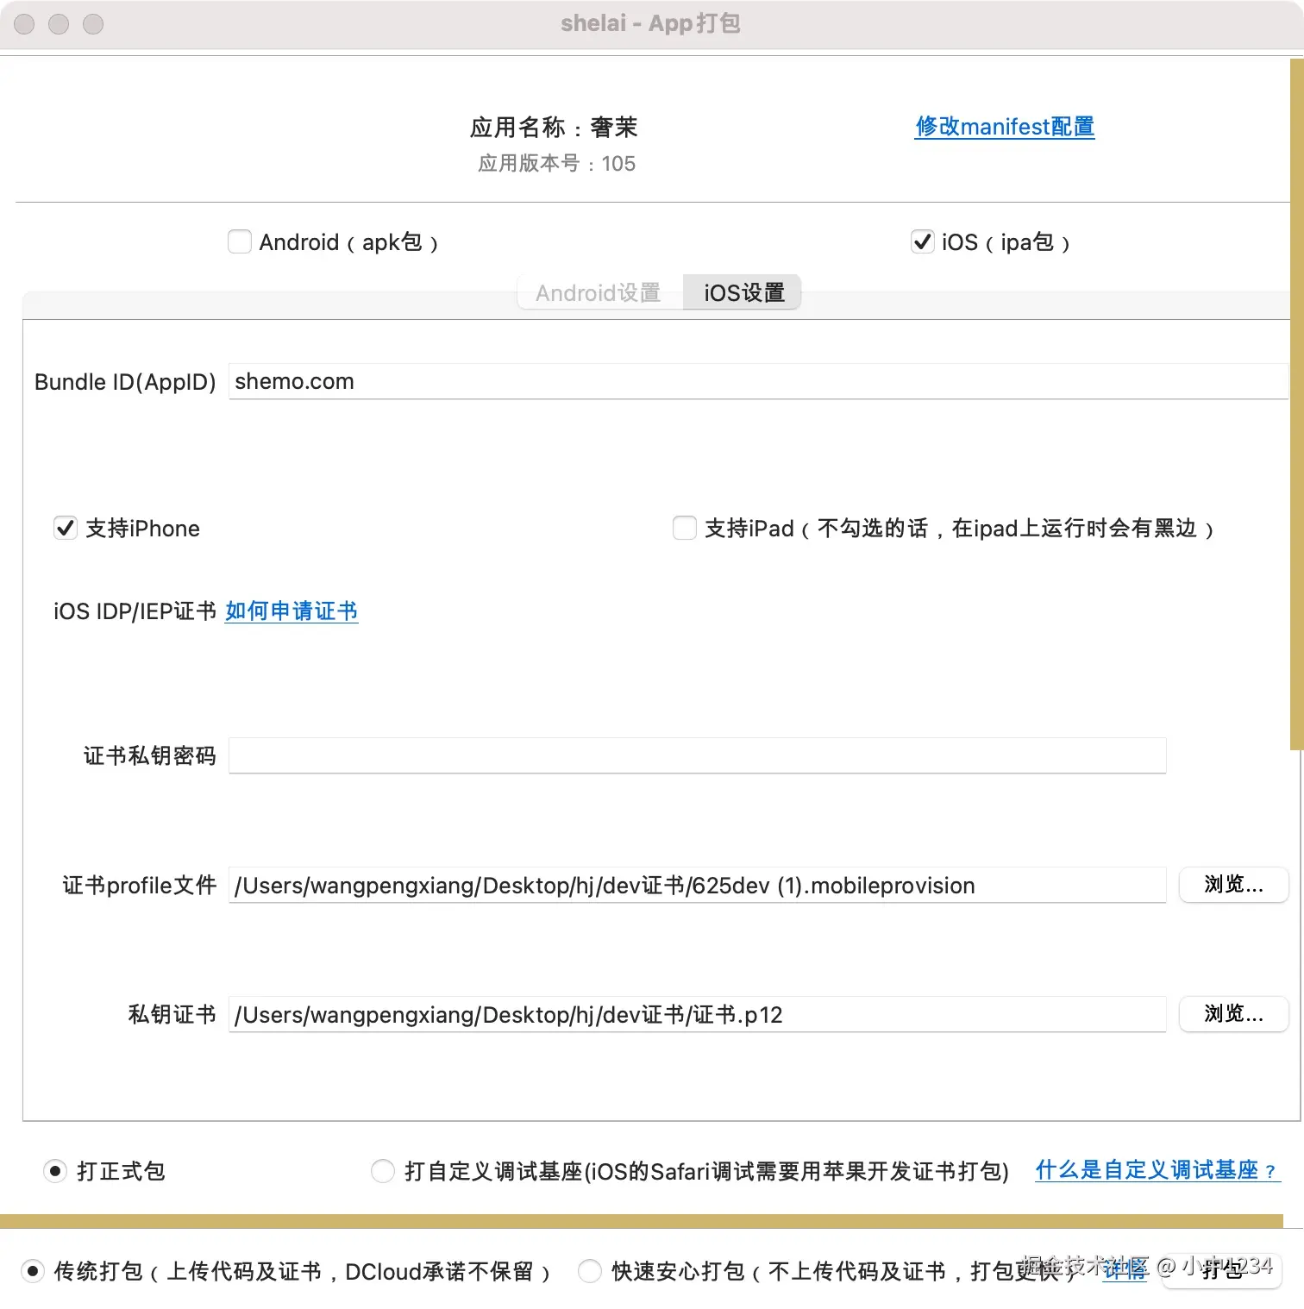Open the 如何申请证书 link

292,611
